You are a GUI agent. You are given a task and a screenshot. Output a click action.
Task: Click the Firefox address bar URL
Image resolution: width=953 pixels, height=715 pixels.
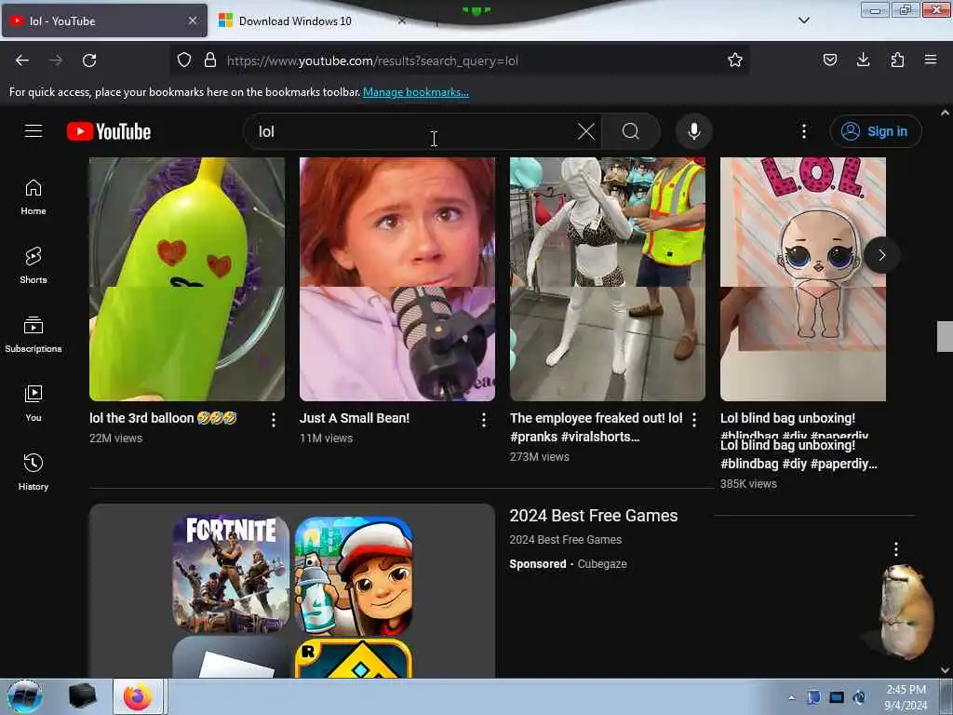pyautogui.click(x=372, y=61)
